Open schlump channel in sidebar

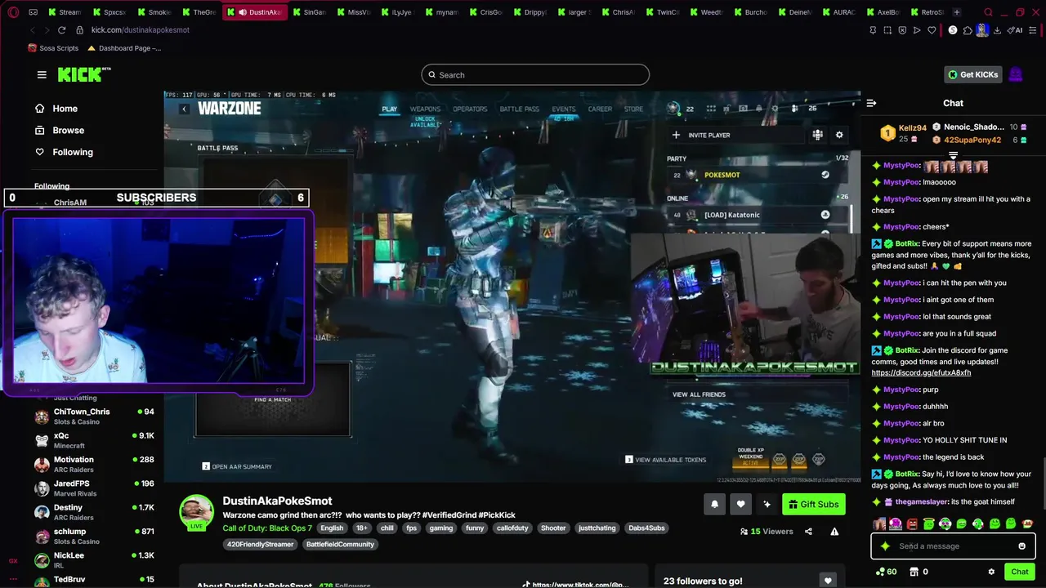[94, 536]
